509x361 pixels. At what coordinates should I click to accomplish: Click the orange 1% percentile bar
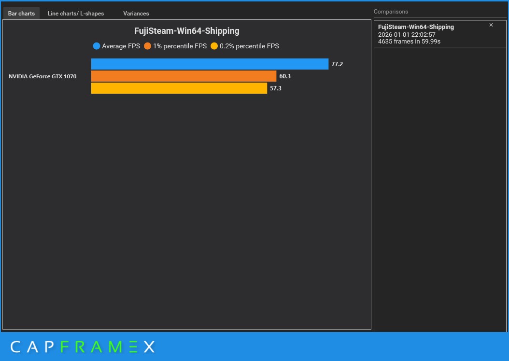coord(184,76)
